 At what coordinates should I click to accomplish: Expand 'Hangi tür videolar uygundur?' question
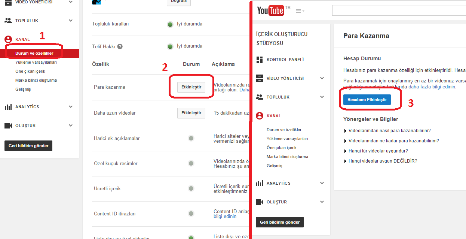375,151
